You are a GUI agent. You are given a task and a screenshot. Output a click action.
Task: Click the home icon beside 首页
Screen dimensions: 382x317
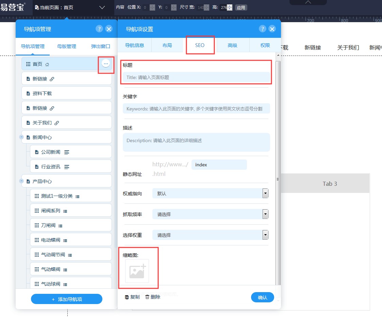[47, 64]
